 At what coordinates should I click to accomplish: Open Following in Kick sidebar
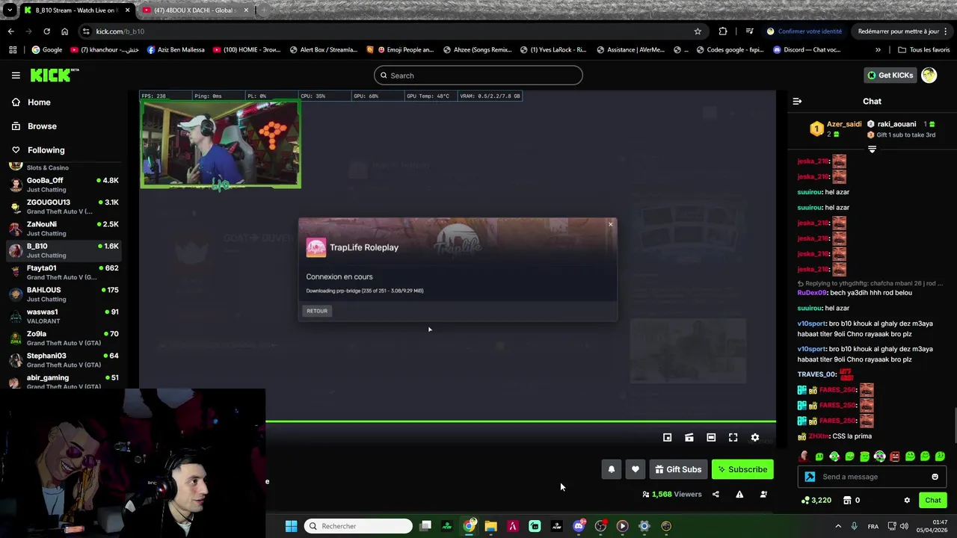tap(46, 150)
